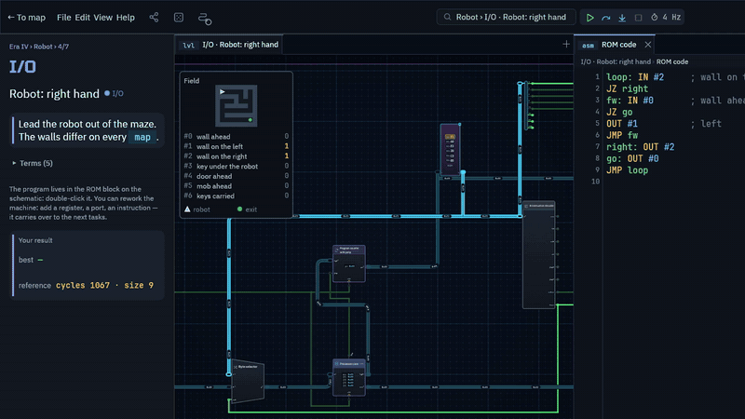745x419 pixels.
Task: Open the clock speed 4 Hz selector
Action: (x=666, y=17)
